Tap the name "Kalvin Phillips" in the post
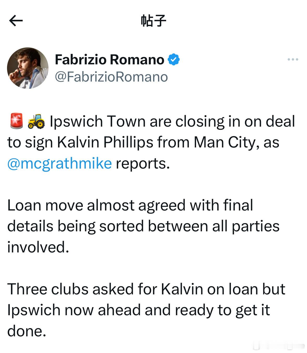This screenshot has height=353, width=307. (105, 143)
